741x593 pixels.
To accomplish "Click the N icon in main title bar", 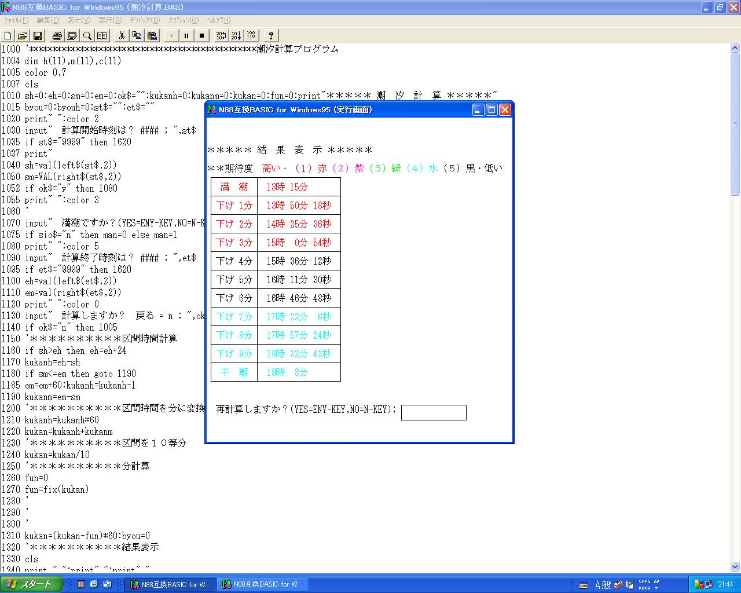I will (6, 7).
